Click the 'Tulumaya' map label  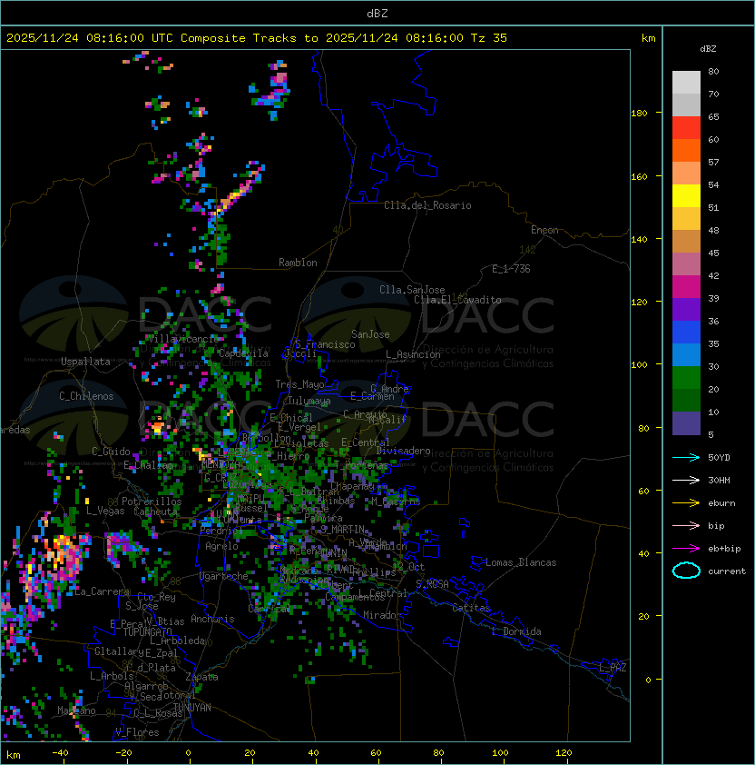tap(309, 401)
